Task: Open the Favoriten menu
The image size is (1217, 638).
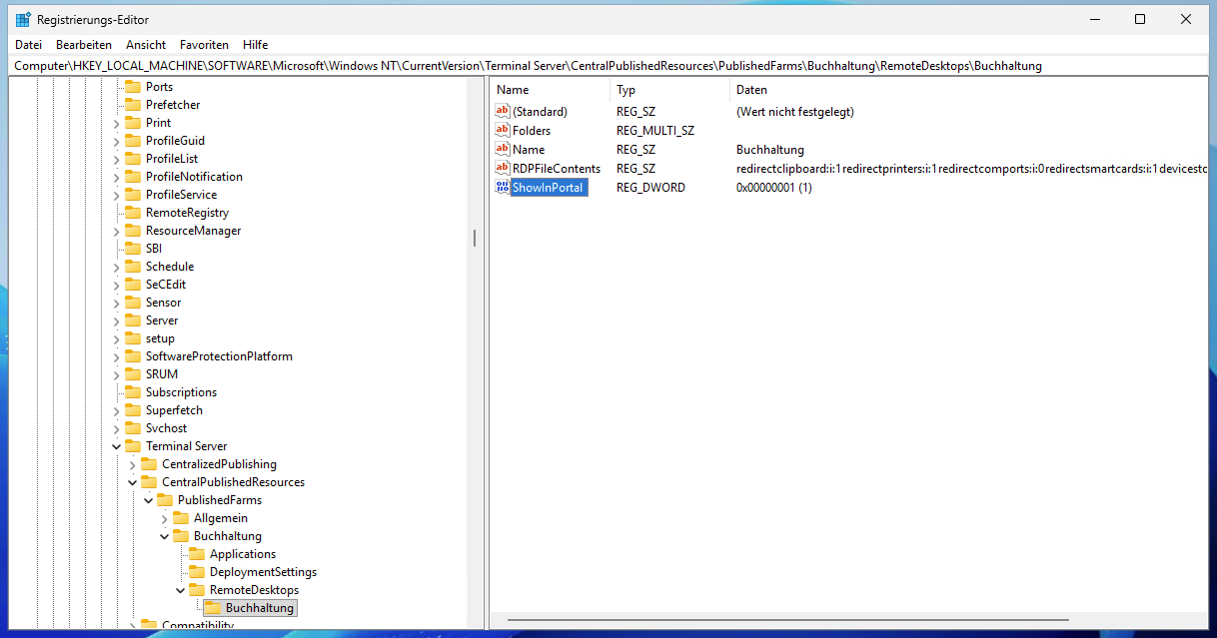Action: [x=204, y=45]
